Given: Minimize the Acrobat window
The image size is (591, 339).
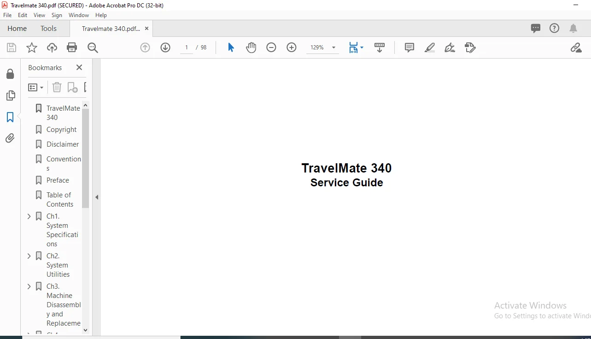Looking at the screenshot, I should click(x=576, y=5).
